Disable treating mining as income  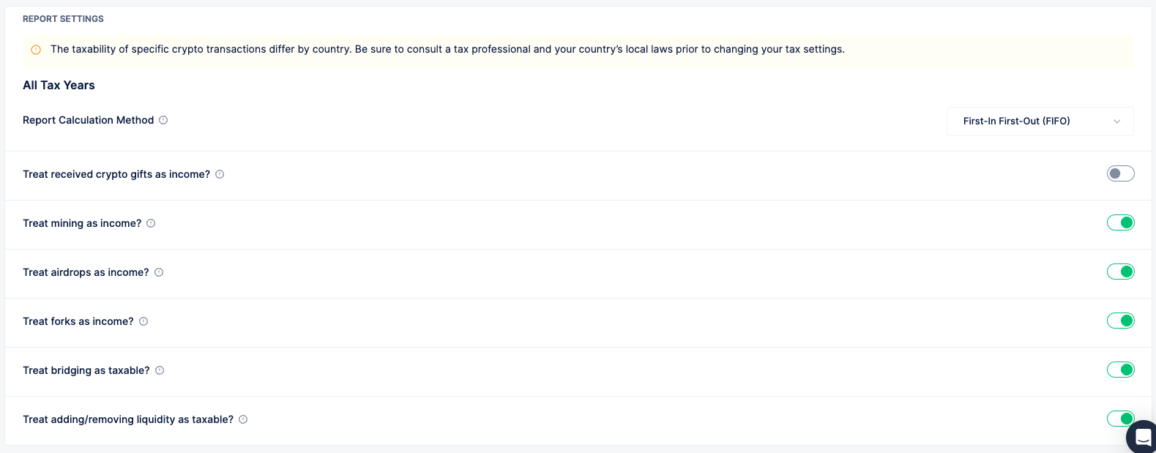(1120, 222)
